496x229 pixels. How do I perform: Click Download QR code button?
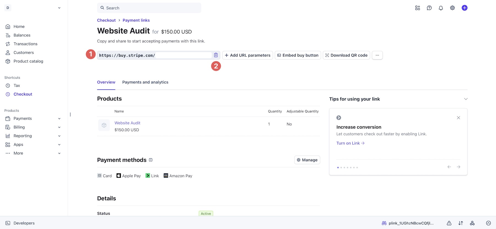click(x=346, y=55)
